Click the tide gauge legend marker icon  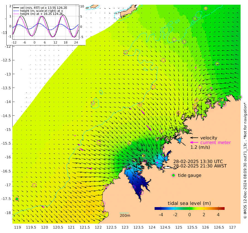click(174, 175)
